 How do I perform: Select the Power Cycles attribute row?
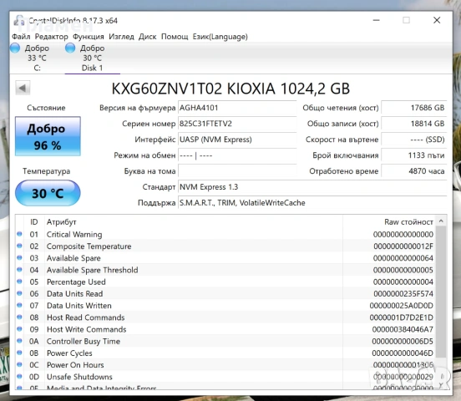click(225, 353)
